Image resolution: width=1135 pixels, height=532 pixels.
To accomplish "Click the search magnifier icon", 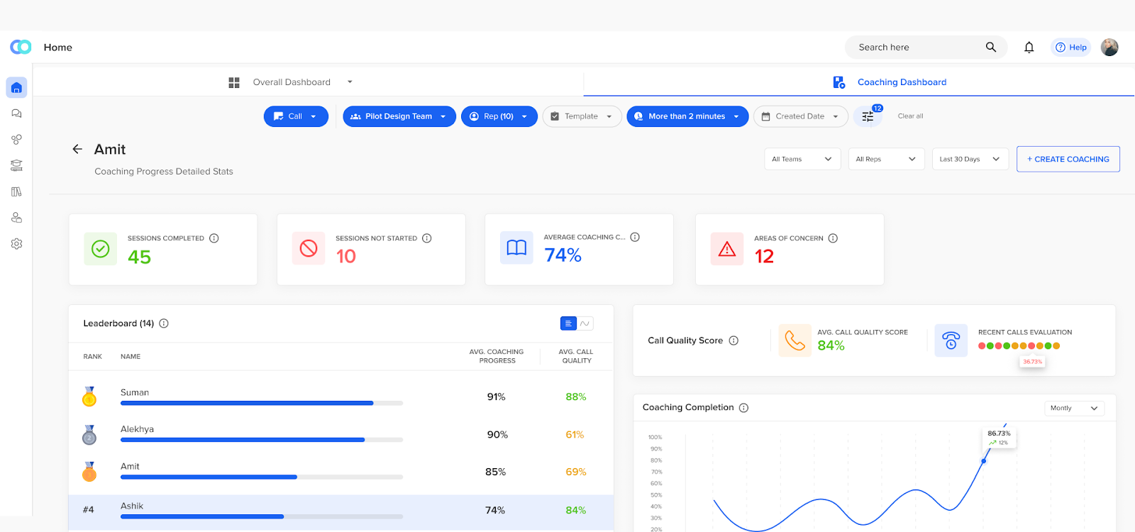I will coord(991,47).
